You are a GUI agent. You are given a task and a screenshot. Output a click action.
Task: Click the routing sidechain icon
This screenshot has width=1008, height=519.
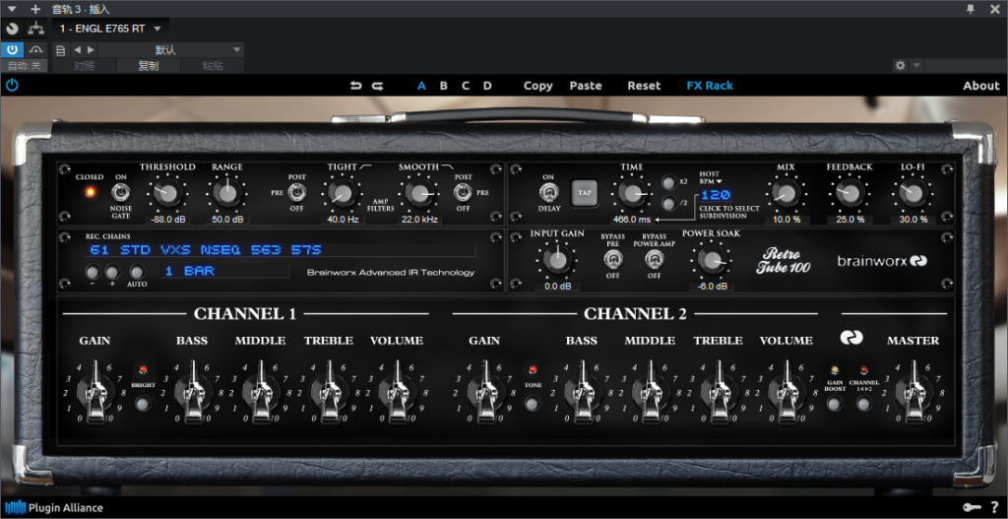pos(35,29)
